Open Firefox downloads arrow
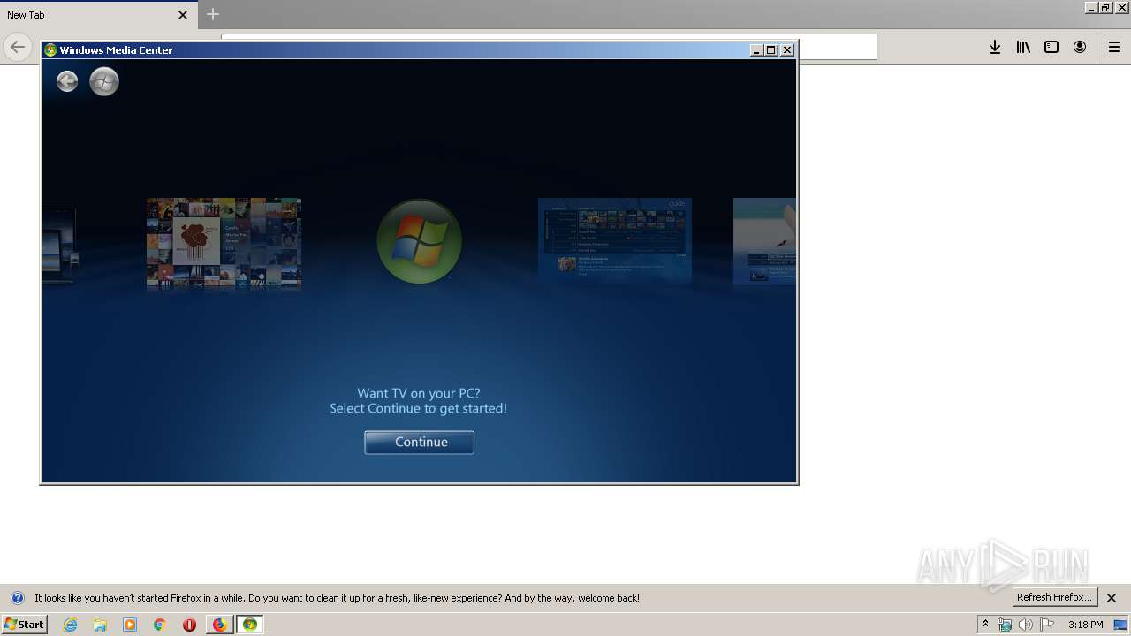 click(x=995, y=47)
